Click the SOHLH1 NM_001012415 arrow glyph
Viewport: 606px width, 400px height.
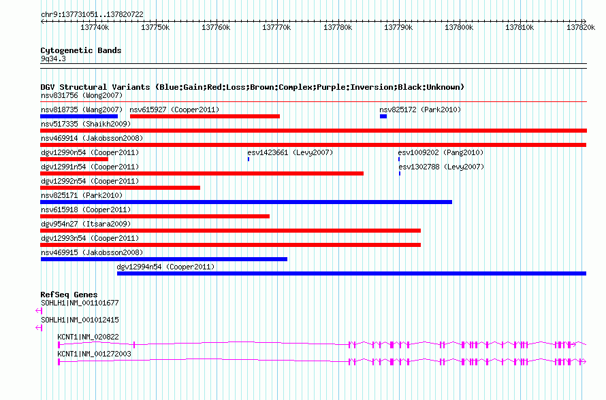(39, 327)
